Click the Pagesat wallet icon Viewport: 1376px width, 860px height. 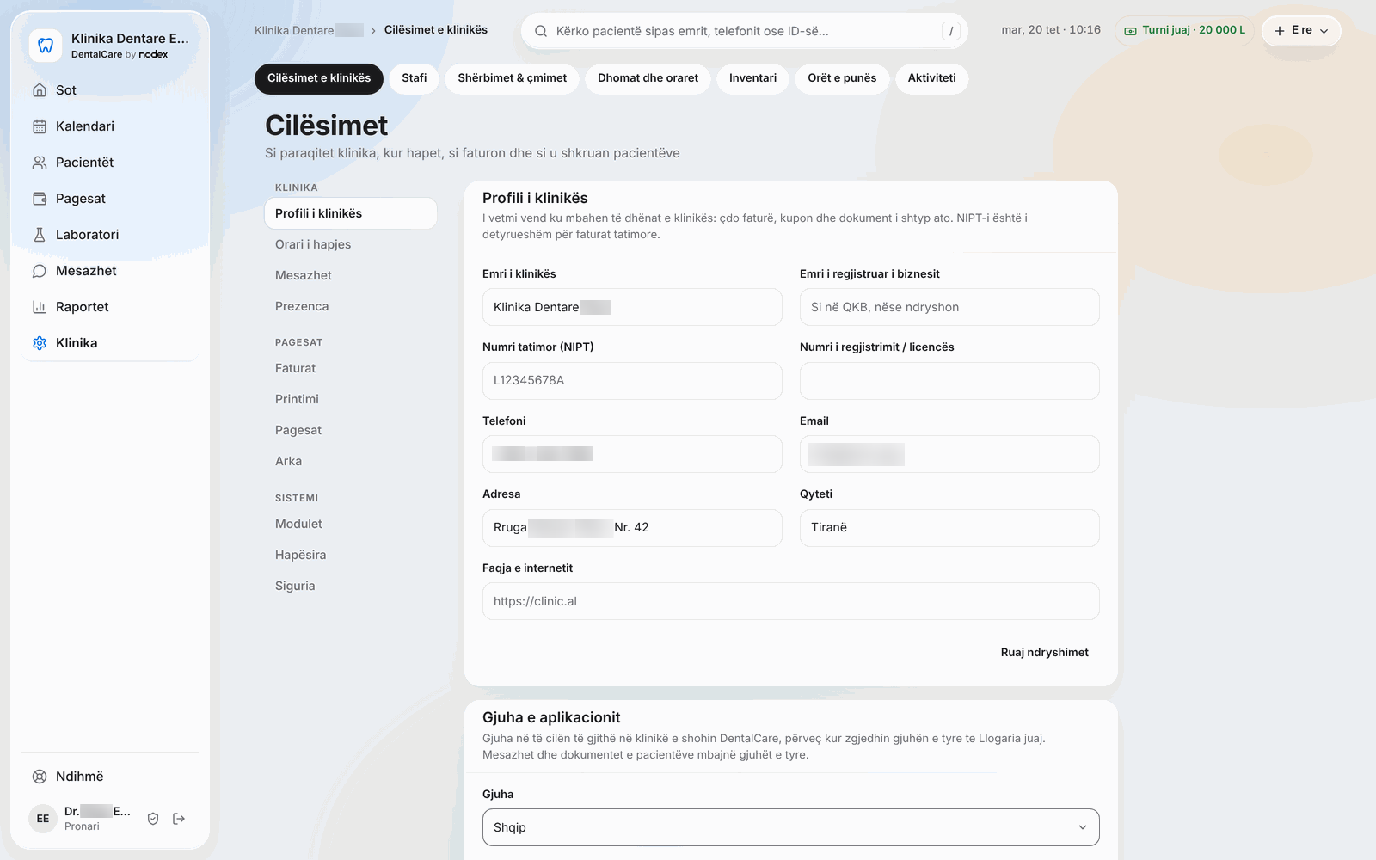coord(40,199)
